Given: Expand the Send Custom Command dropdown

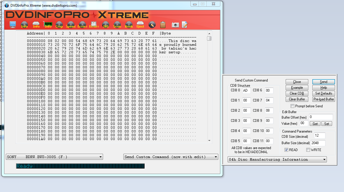Looking at the screenshot, I should point(171,157).
